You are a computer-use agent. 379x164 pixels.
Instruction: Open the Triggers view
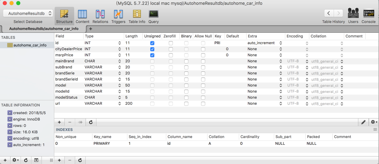(119, 16)
